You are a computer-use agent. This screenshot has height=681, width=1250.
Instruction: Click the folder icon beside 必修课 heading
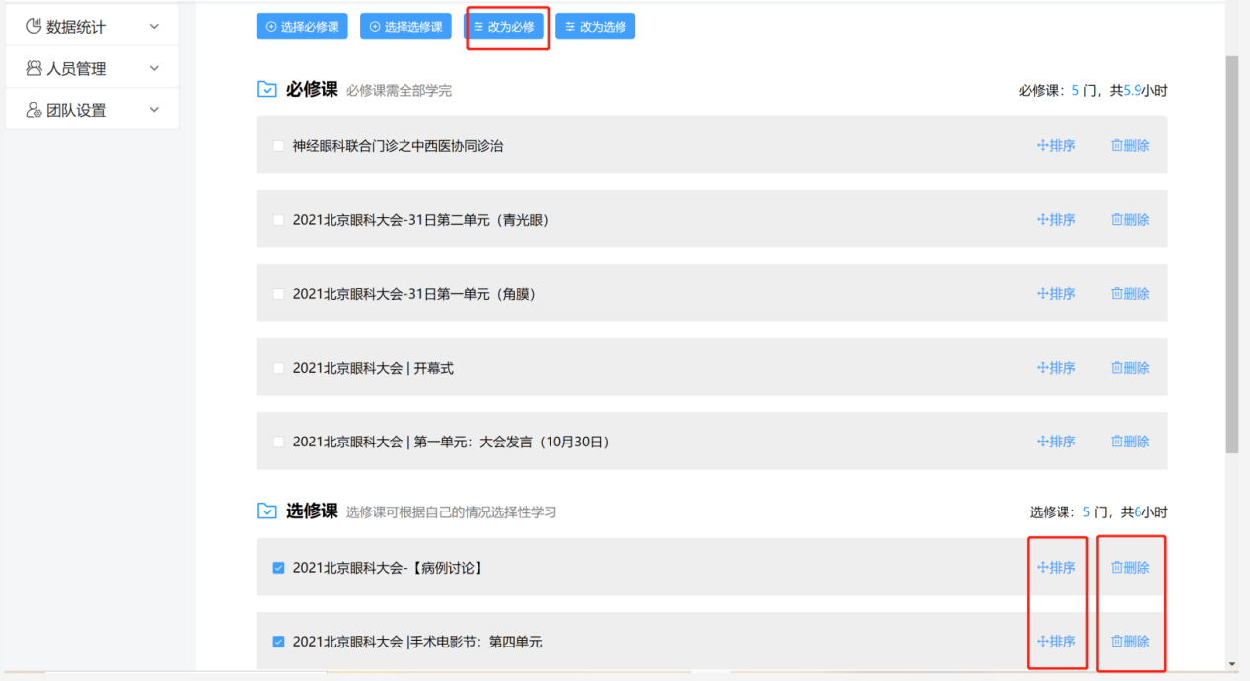click(x=267, y=90)
